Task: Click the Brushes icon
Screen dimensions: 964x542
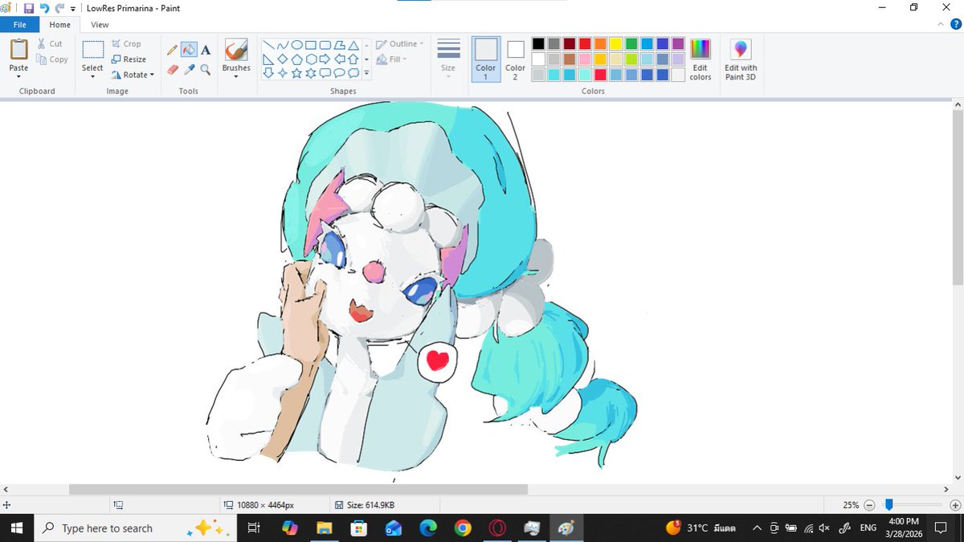Action: 236,51
